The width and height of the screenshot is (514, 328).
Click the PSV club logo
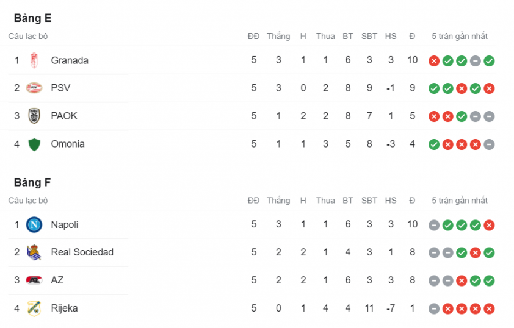34,88
